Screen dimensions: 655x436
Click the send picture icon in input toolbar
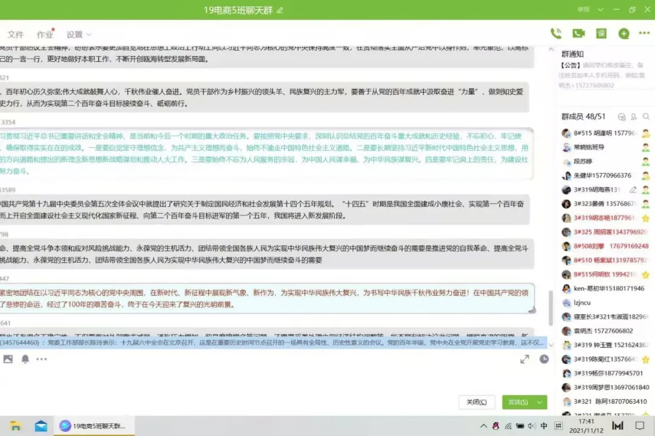pos(8,359)
